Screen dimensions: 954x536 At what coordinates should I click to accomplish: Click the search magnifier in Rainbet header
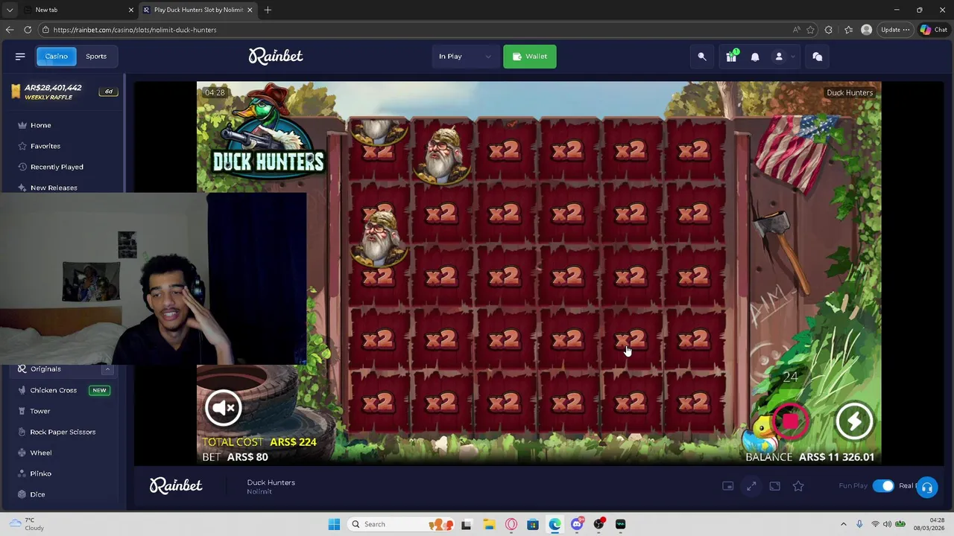coord(702,57)
